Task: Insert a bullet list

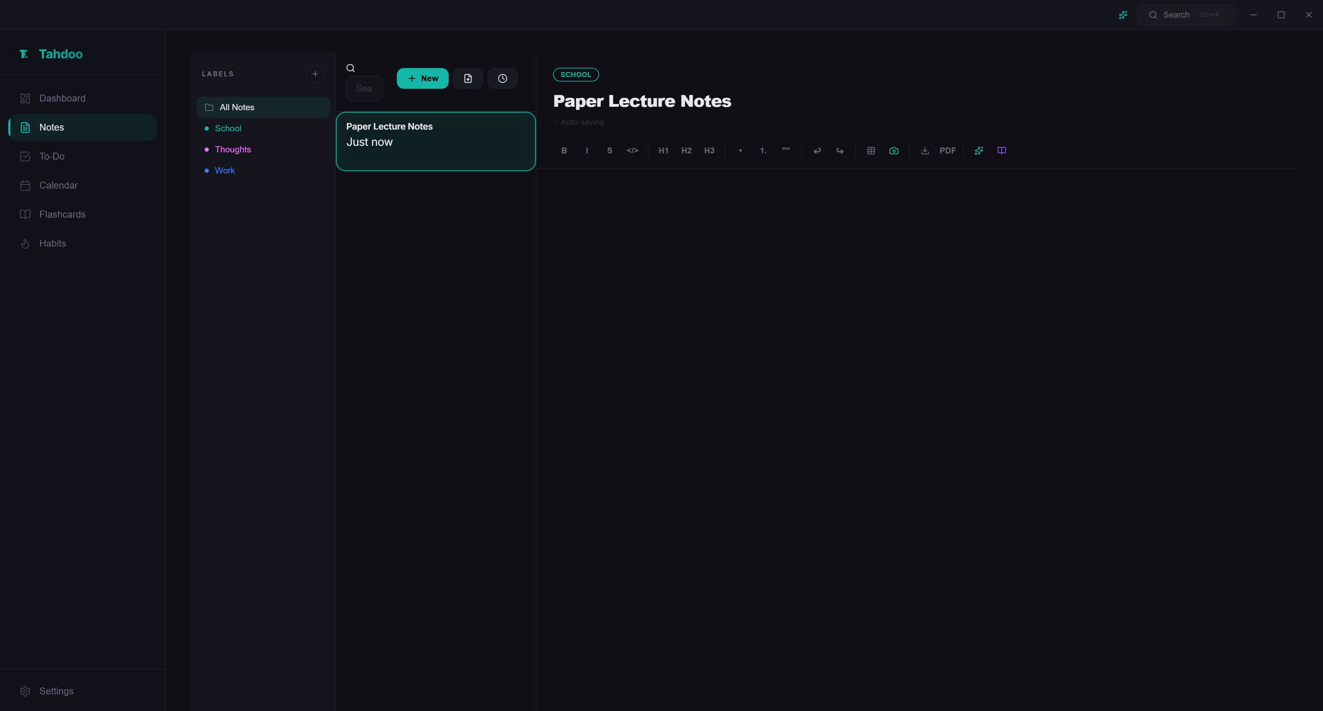Action: point(740,150)
